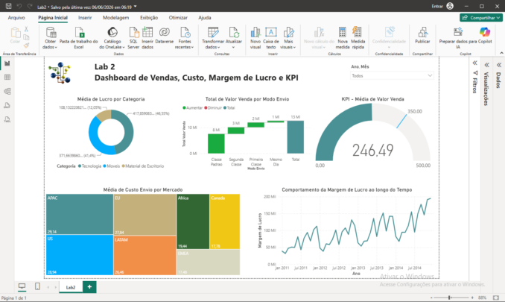Switch to the table view sidebar icon
Screen dimensions: 505x302
(x=7, y=78)
